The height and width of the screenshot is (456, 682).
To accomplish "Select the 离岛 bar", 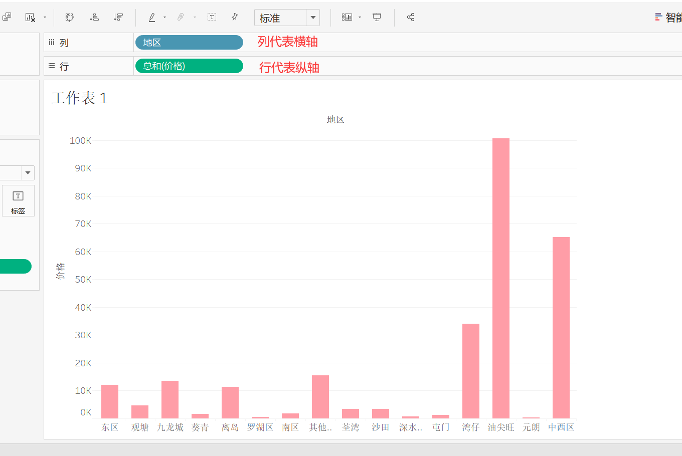I will 230,402.
